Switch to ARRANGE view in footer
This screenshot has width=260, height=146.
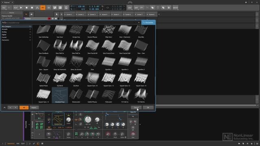11,144
